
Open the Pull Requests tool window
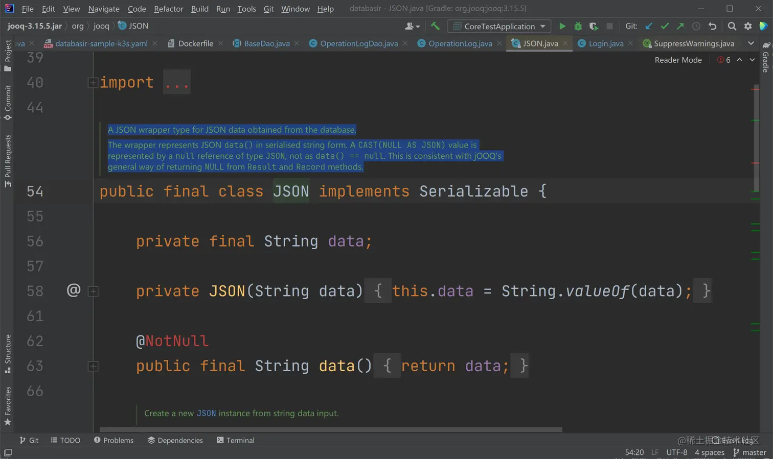click(x=8, y=160)
